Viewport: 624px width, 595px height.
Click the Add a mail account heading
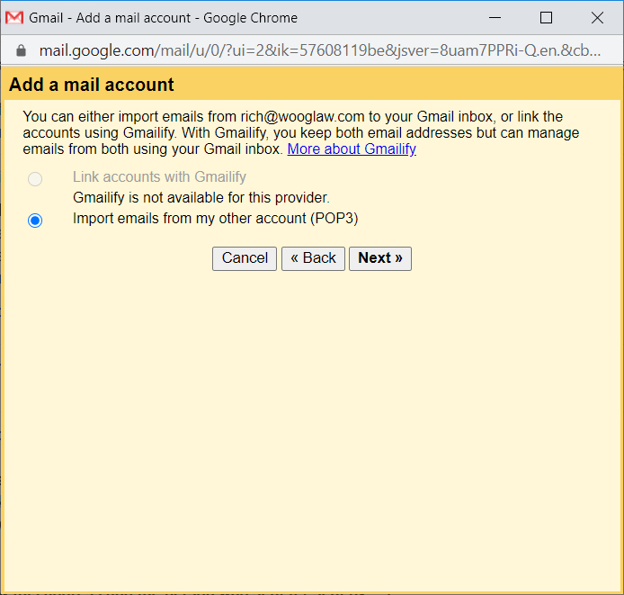coord(92,85)
